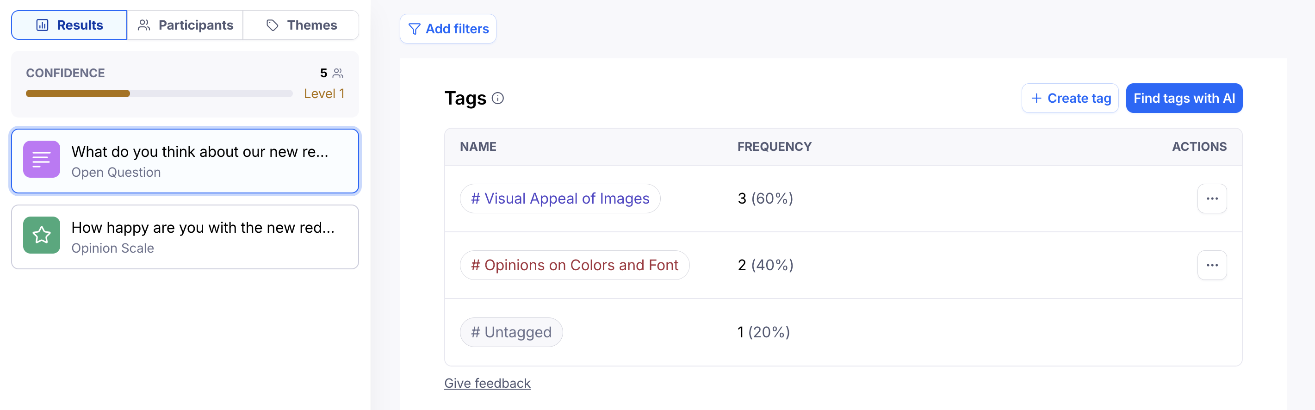The image size is (1315, 410).
Task: Click the tag icon on Themes tab
Action: coord(272,25)
